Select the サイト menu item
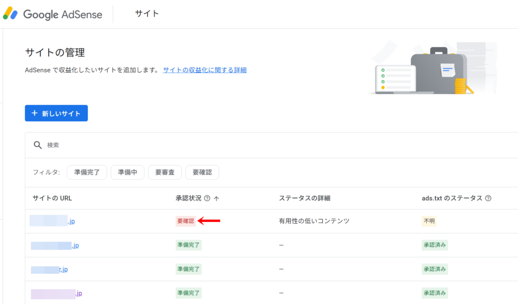 [x=147, y=14]
